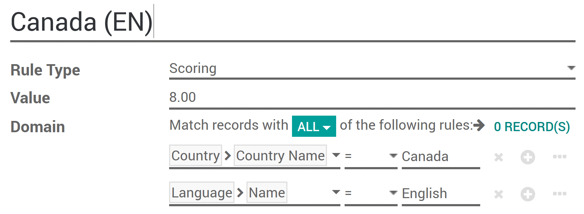Remove the Language Name rule row
Image resolution: width=584 pixels, height=214 pixels.
(x=499, y=194)
